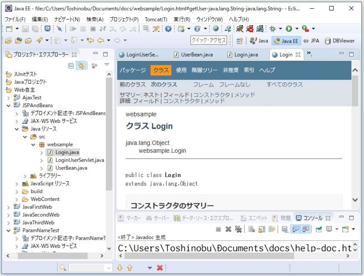Image resolution: width=364 pixels, height=276 pixels.
Task: Click Clear Console icon
Action: 252,230
